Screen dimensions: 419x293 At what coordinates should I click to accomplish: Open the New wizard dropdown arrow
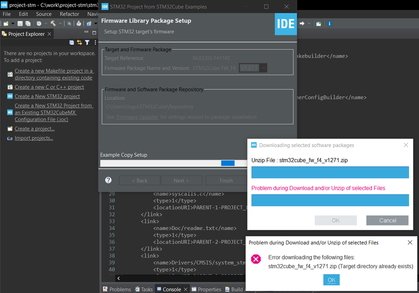click(x=13, y=24)
